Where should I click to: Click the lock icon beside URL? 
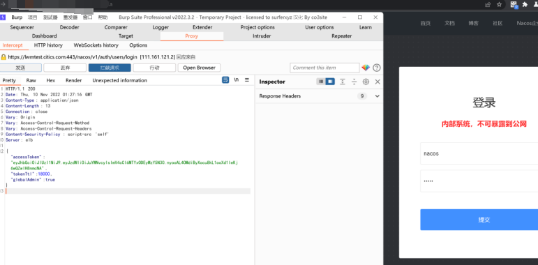(x=3, y=57)
